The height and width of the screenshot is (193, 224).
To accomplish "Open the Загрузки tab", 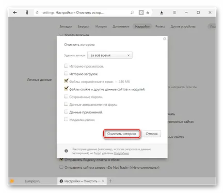I will tap(84, 26).
